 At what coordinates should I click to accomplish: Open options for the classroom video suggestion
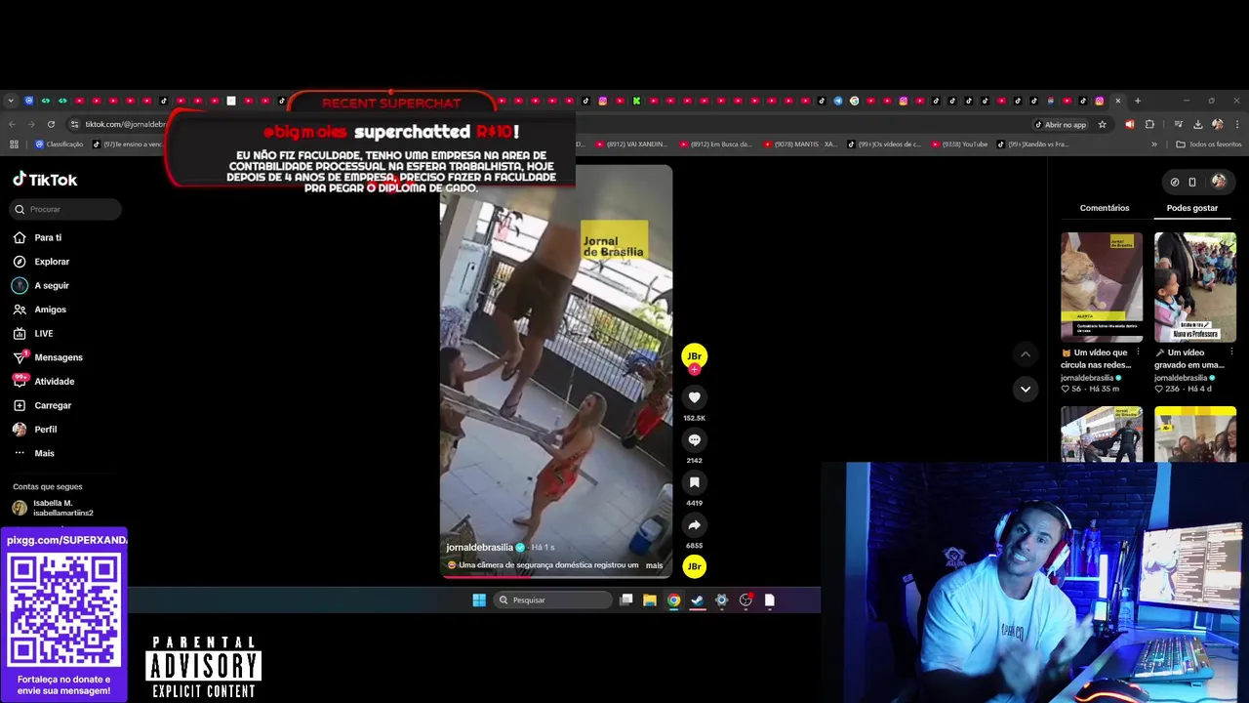click(1231, 352)
